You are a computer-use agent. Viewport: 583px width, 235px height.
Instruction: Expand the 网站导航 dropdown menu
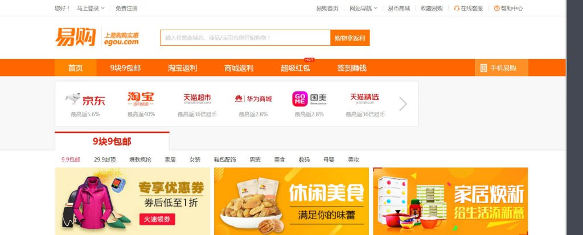click(363, 8)
